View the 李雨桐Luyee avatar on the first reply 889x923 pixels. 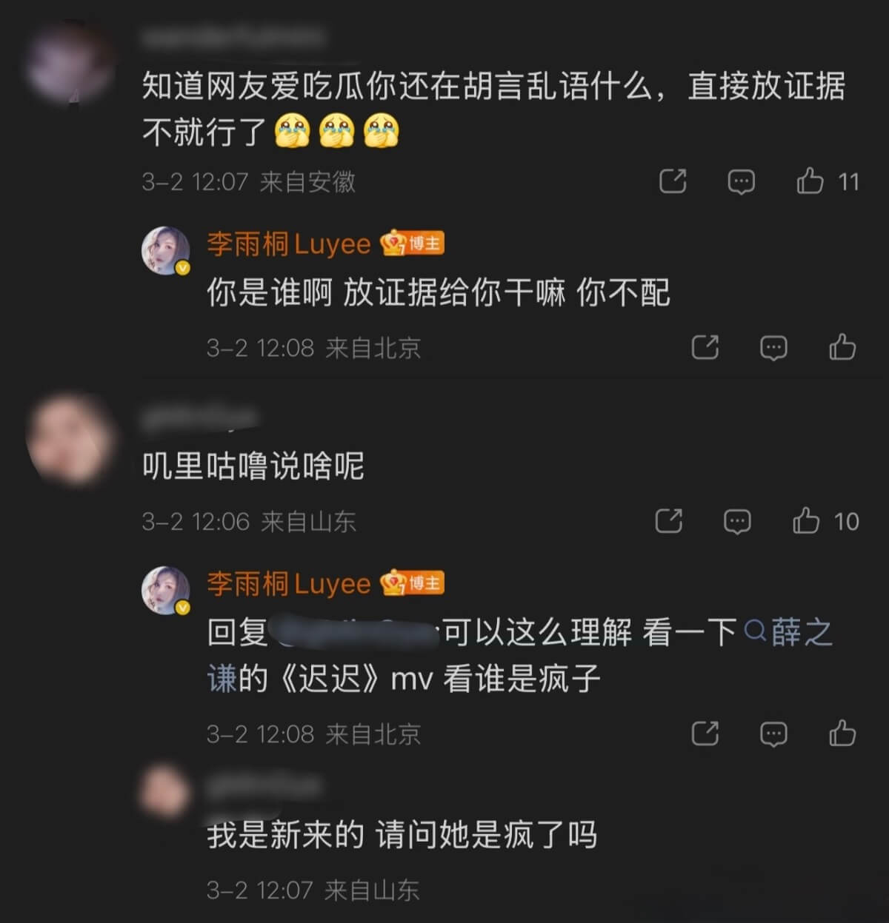[166, 250]
